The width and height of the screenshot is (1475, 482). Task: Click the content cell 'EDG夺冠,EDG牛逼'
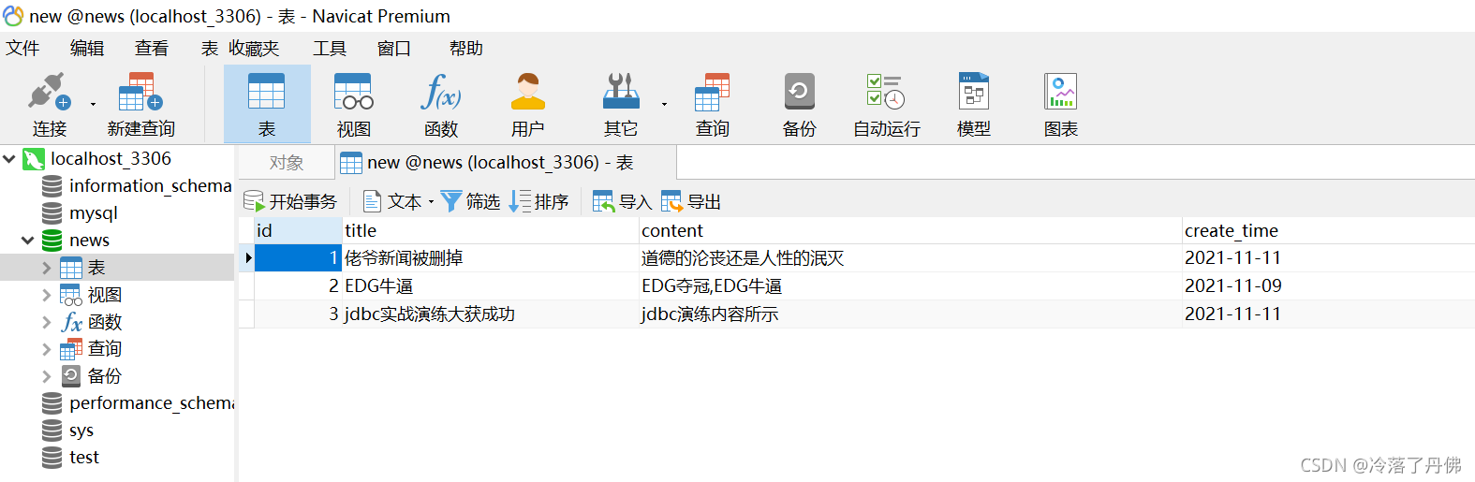(x=910, y=286)
